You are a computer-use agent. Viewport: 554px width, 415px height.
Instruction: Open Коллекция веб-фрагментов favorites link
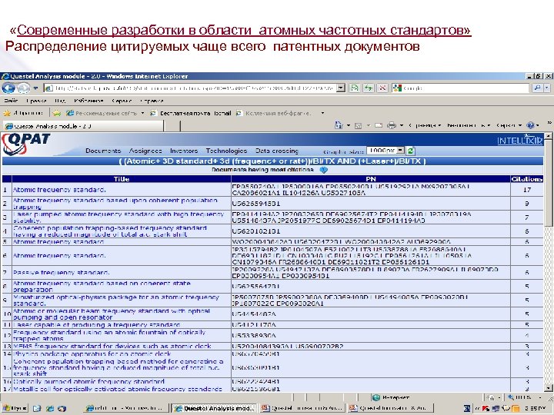pyautogui.click(x=274, y=113)
